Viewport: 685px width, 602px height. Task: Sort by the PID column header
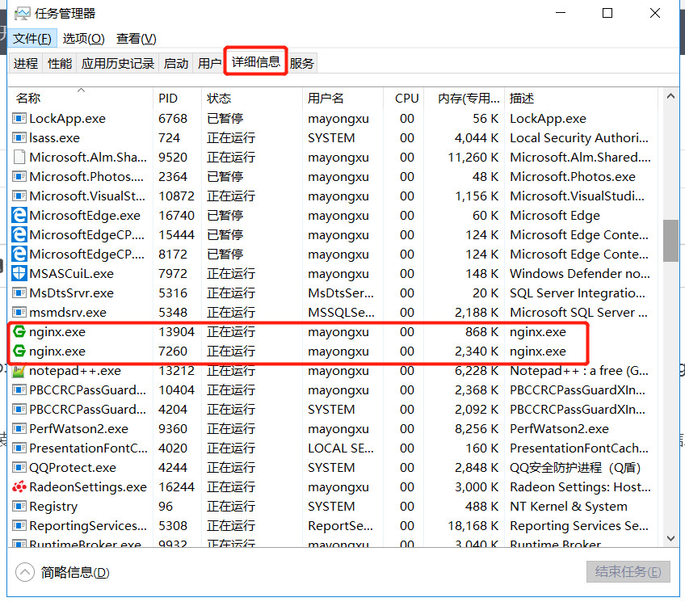click(178, 98)
